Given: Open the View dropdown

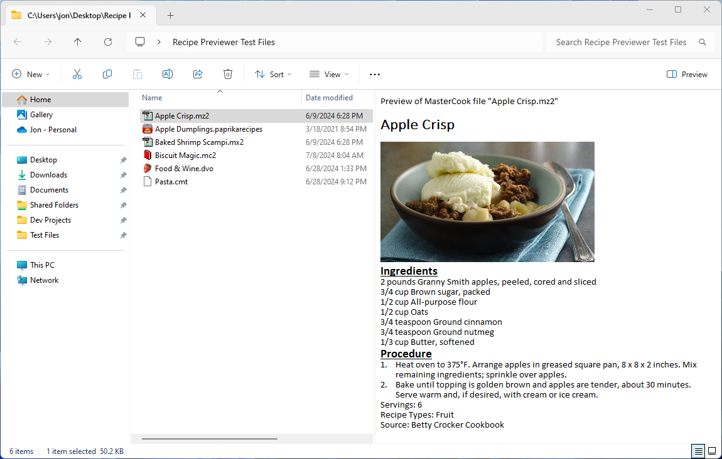Looking at the screenshot, I should tap(328, 74).
